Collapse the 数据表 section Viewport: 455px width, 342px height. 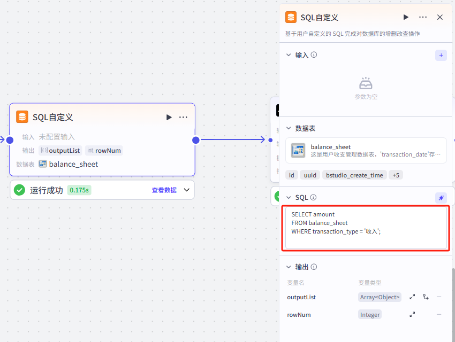tap(289, 128)
